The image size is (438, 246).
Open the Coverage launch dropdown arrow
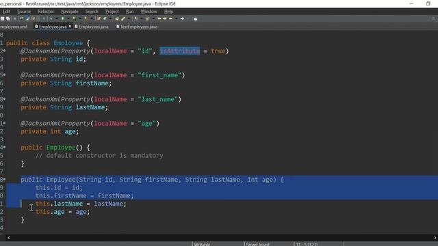coord(80,18)
